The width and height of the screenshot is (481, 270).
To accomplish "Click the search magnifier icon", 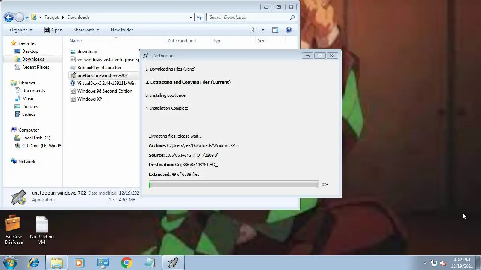I will [293, 17].
